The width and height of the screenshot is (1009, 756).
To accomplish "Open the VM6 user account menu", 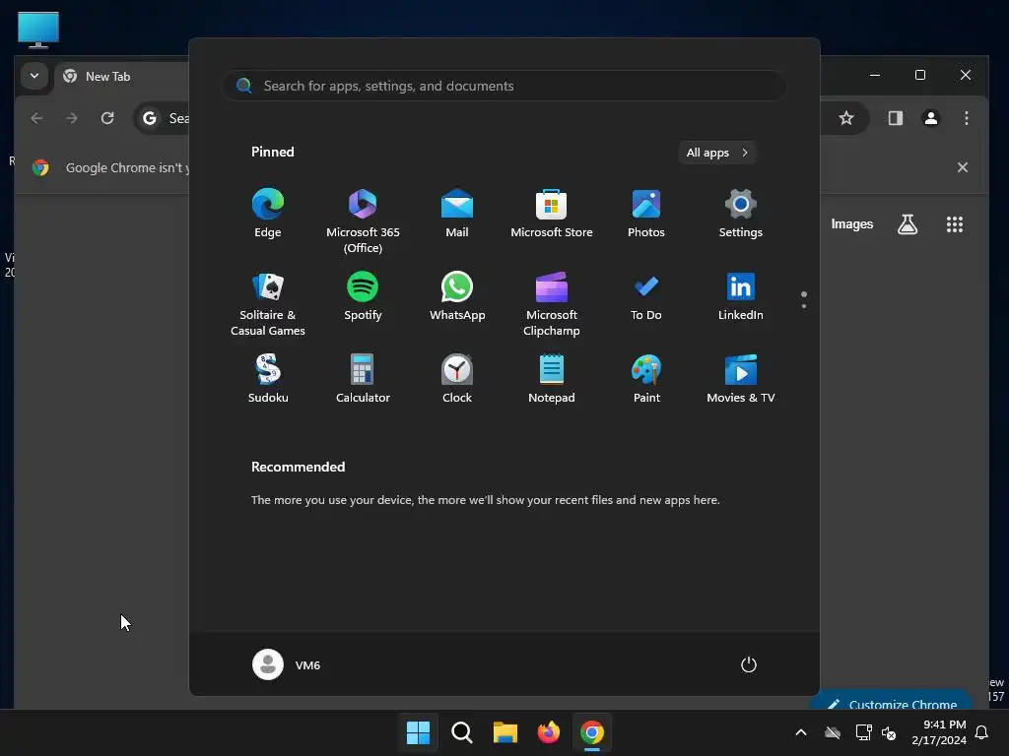I will (287, 664).
